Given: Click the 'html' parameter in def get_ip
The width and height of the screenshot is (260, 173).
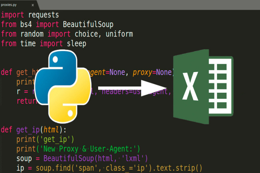Looking at the screenshot, I should pyautogui.click(x=51, y=130).
